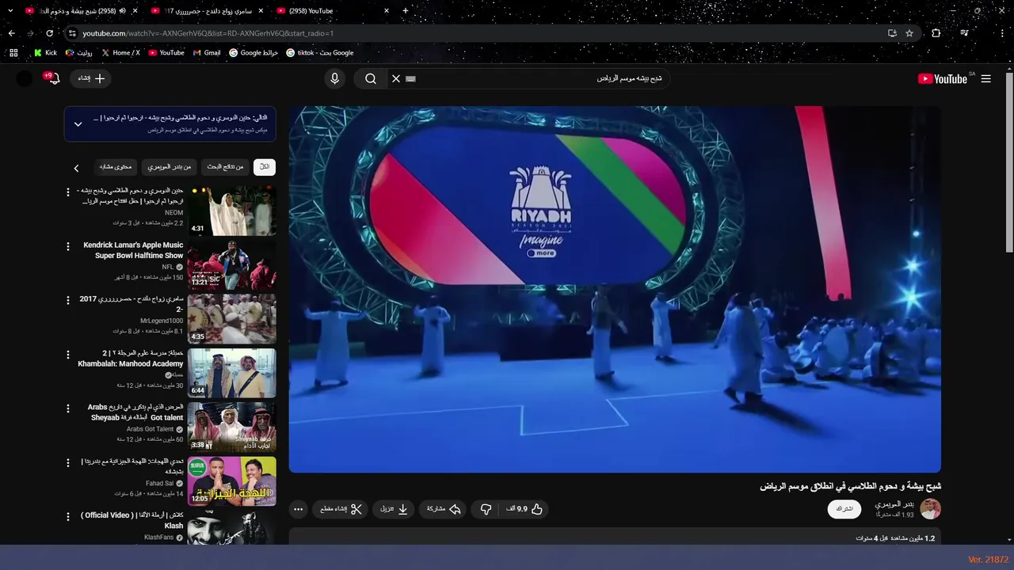
Task: Go to YouTube home via logo
Action: 944,78
